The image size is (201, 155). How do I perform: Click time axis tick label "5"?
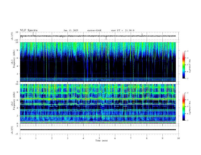pyautogui.click(x=99, y=138)
